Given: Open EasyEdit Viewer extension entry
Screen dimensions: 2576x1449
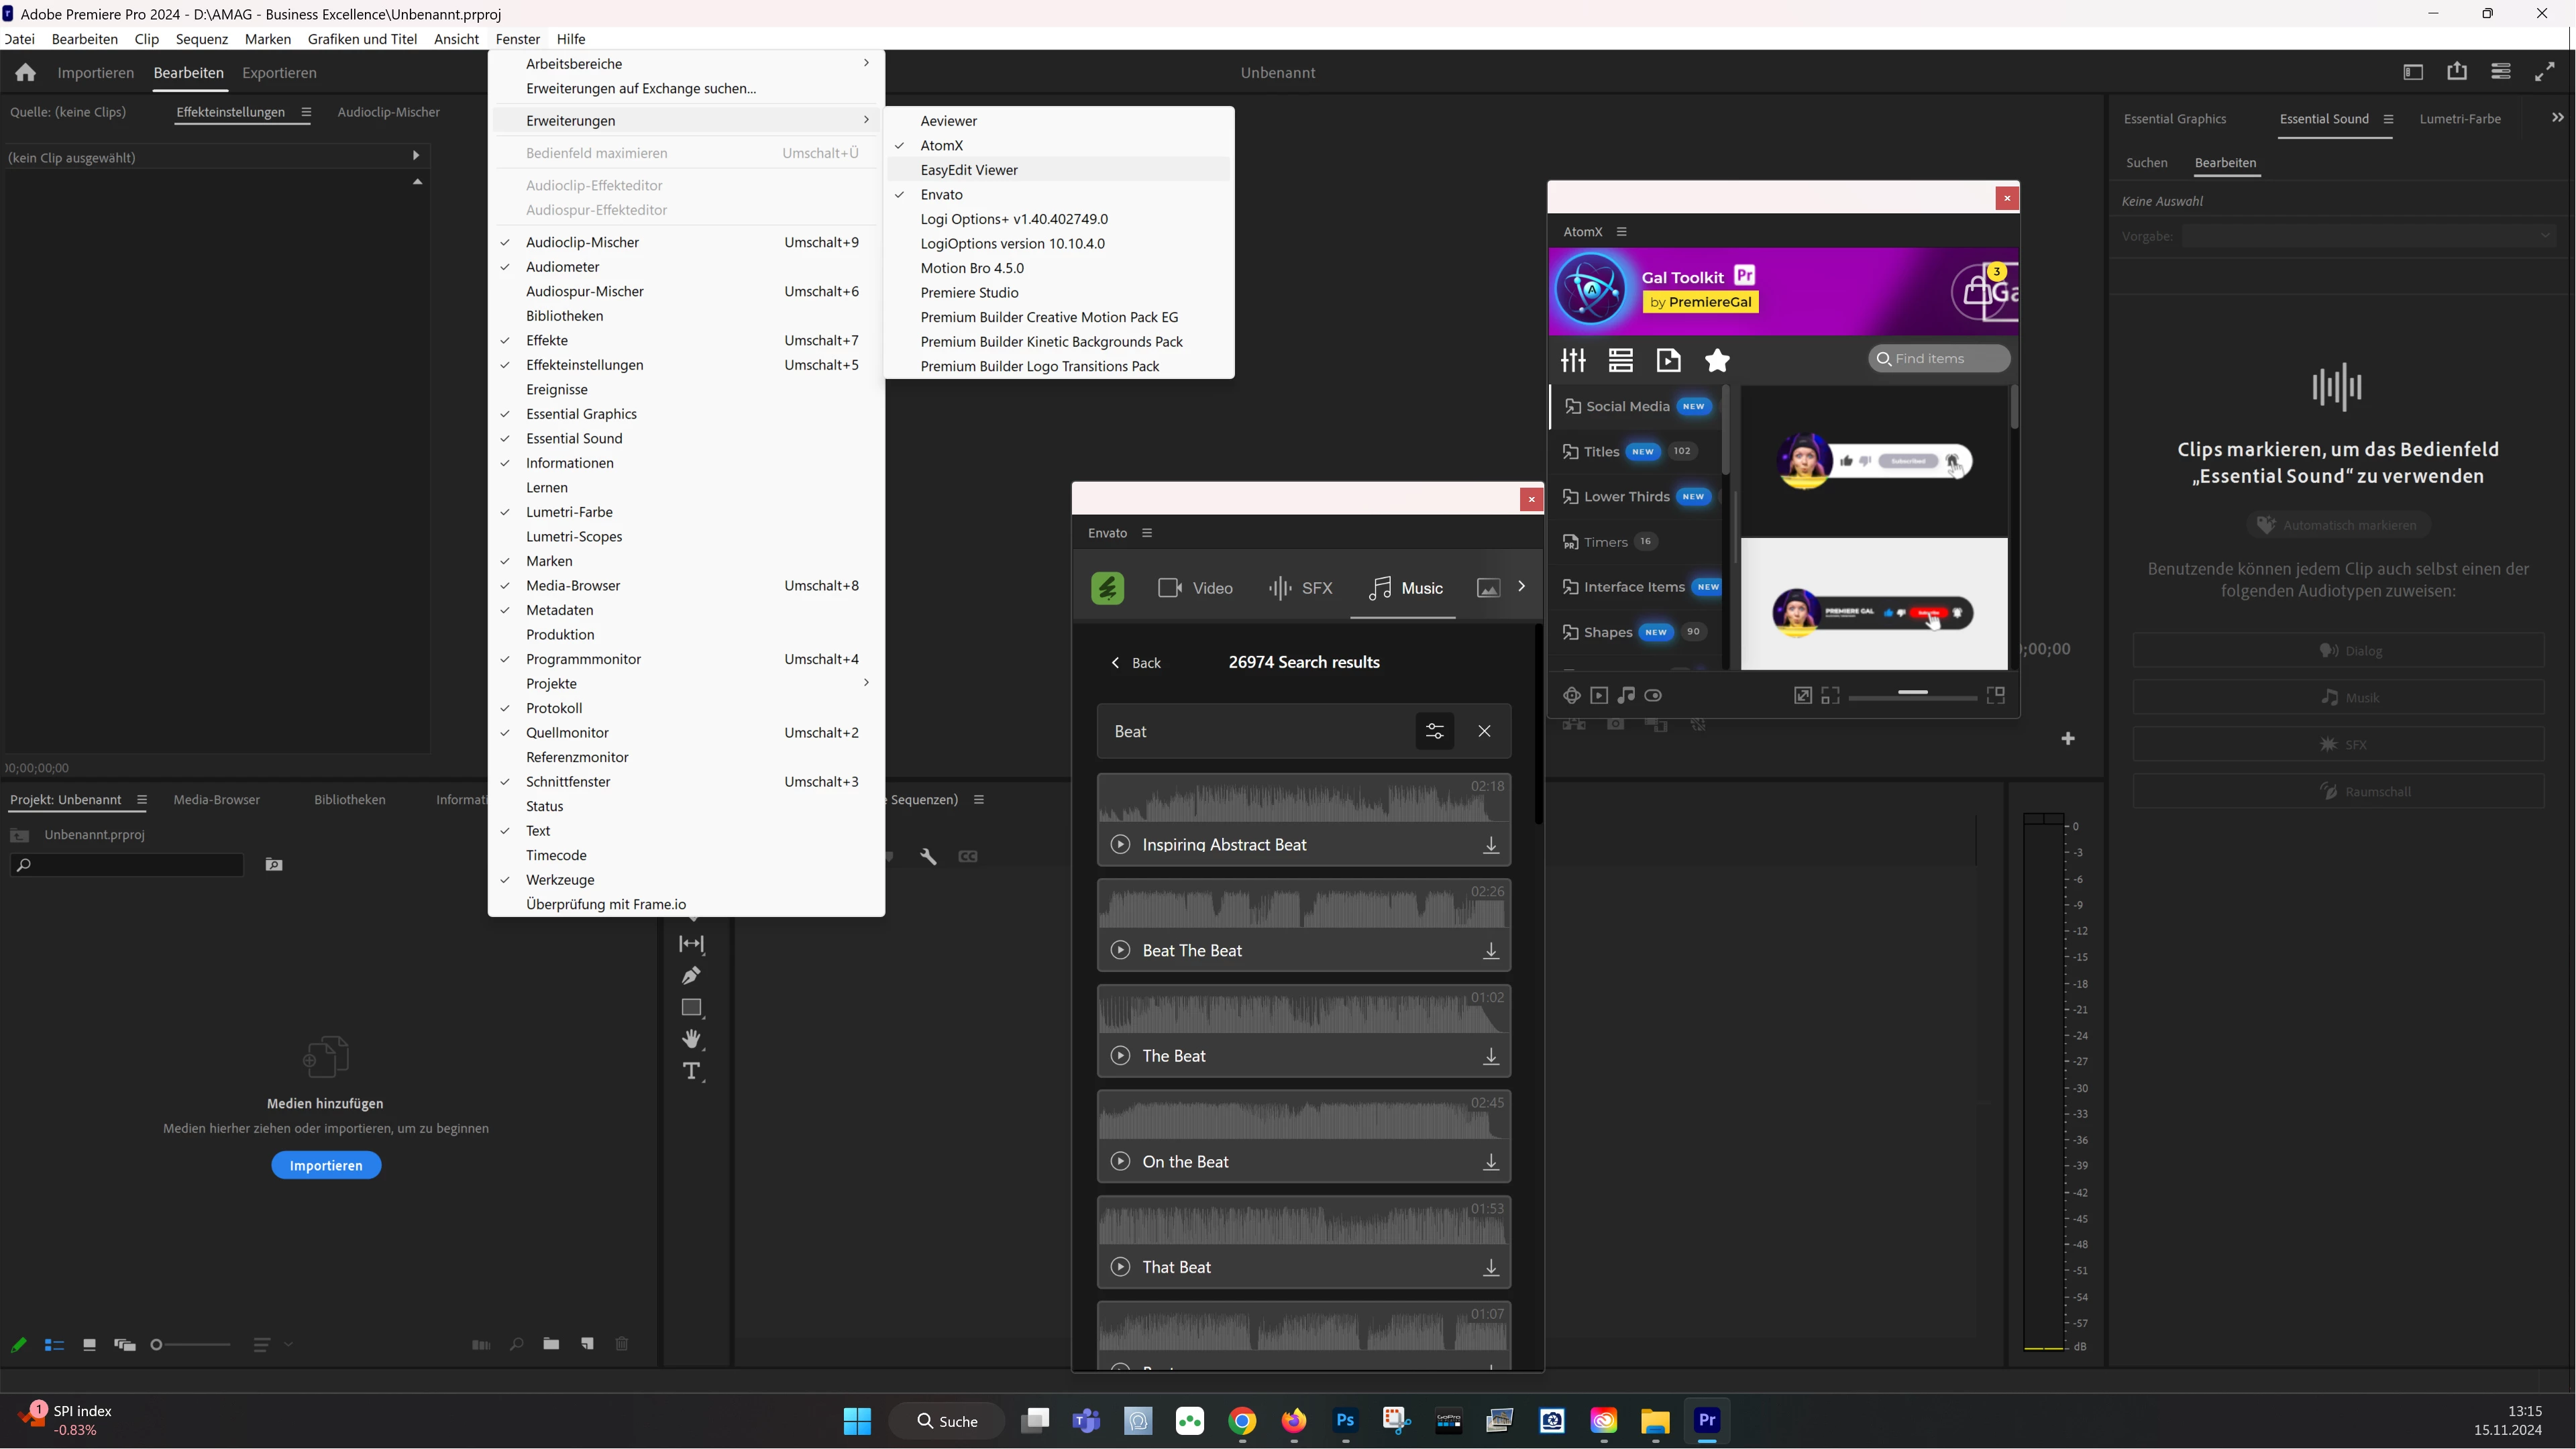Looking at the screenshot, I should click(x=968, y=170).
